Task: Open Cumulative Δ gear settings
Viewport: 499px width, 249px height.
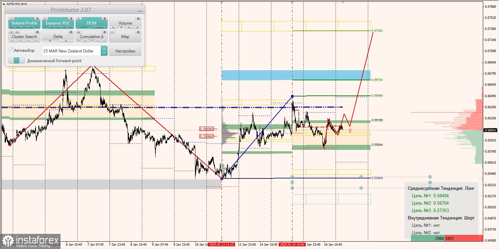Action: (x=105, y=32)
